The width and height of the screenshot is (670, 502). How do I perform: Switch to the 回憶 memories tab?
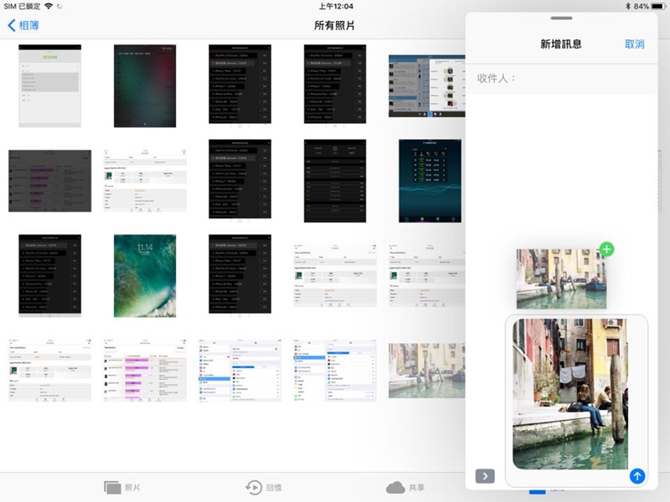pos(253,487)
